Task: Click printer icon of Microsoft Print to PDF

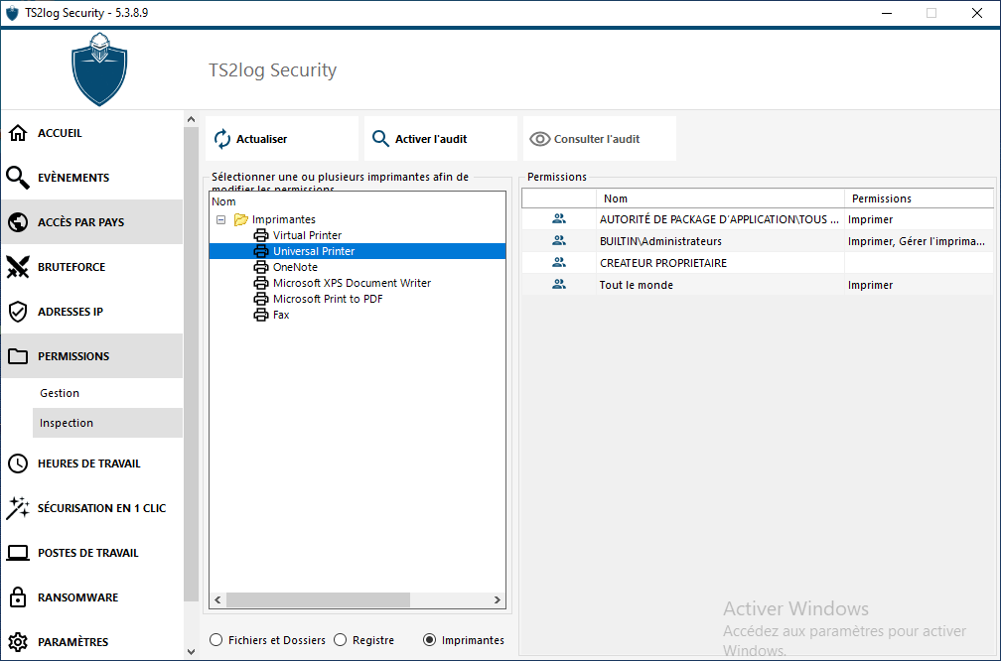Action: (x=261, y=299)
